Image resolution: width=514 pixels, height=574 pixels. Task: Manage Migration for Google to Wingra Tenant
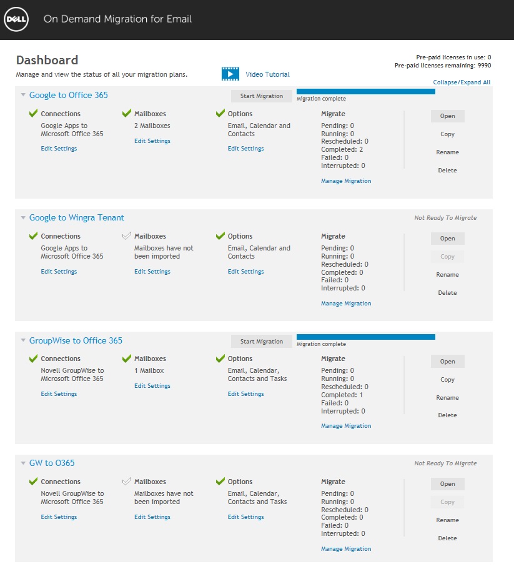(x=346, y=304)
